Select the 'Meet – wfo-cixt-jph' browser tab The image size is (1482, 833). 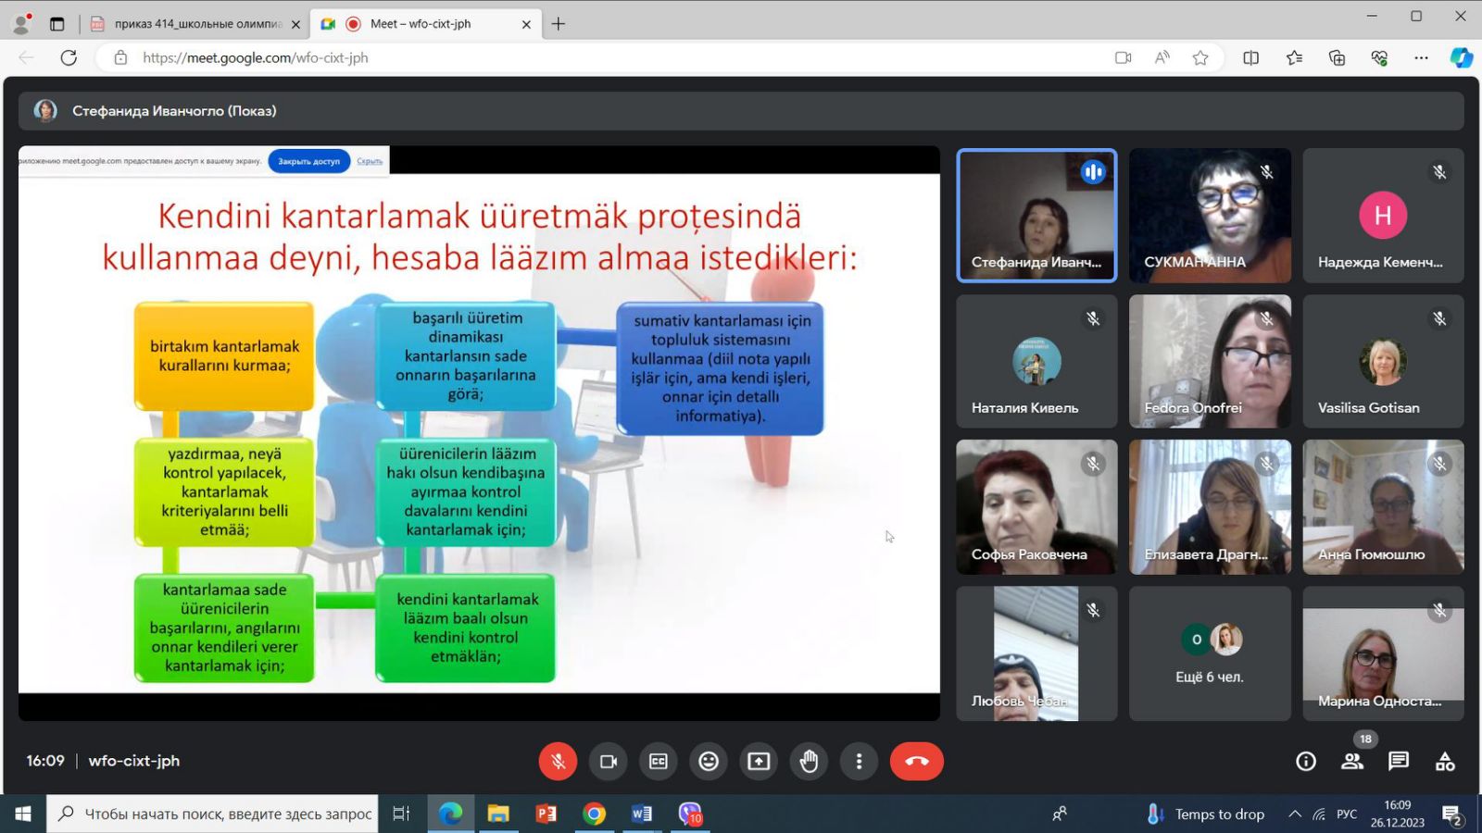(x=421, y=24)
